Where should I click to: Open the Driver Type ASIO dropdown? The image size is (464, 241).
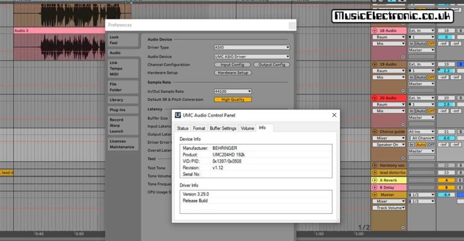(252, 47)
